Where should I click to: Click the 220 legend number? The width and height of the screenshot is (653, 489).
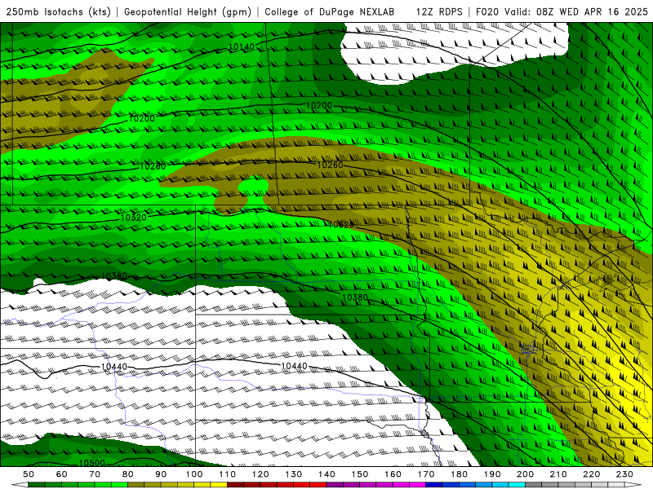[x=591, y=474]
